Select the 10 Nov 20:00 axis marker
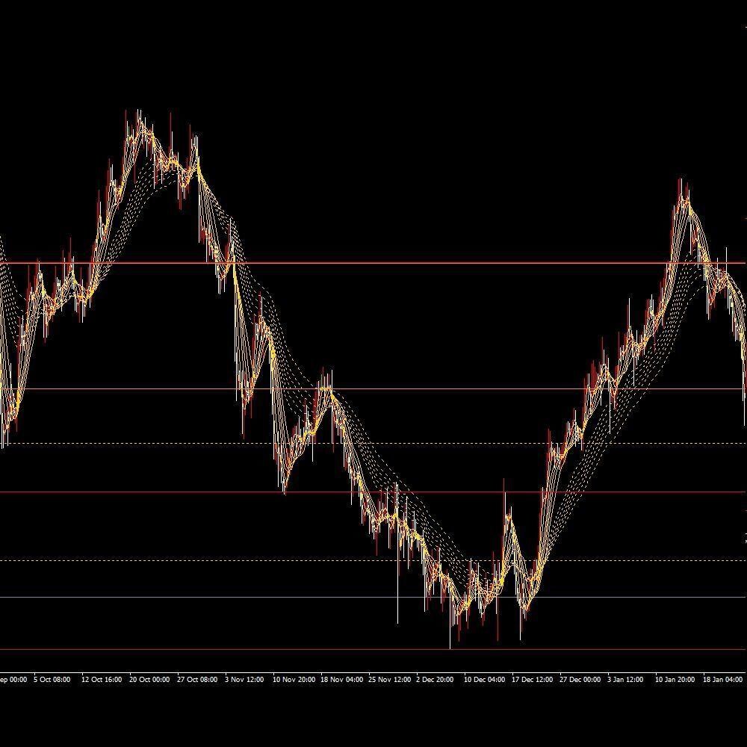 [x=294, y=679]
